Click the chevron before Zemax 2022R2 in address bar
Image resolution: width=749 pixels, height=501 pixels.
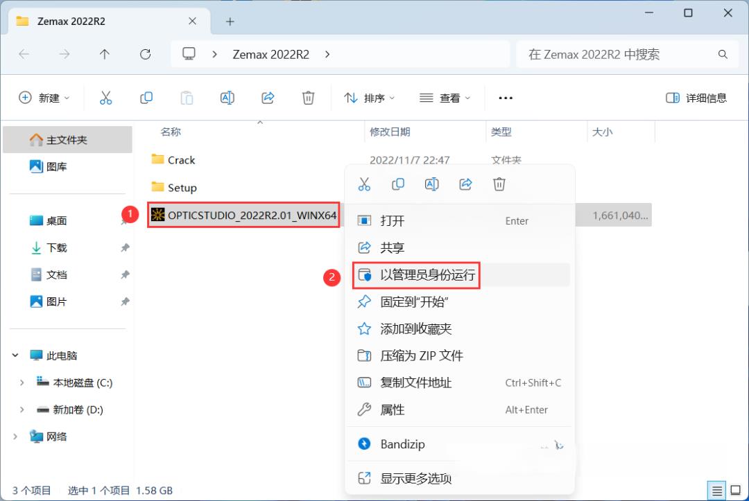coord(214,54)
